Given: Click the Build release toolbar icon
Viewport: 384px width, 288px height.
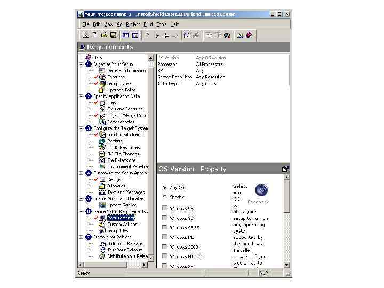Looking at the screenshot, I should [187, 36].
